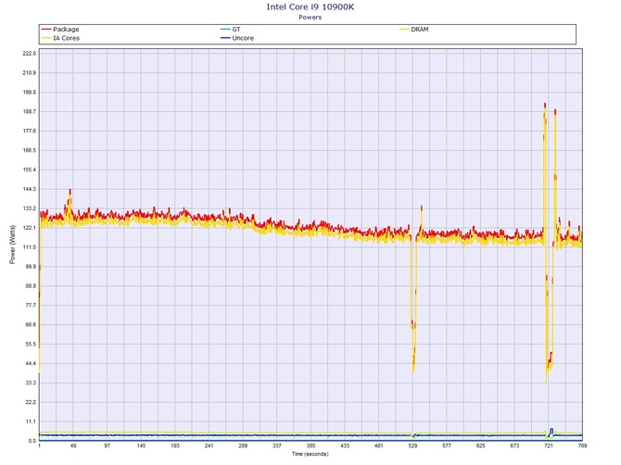The width and height of the screenshot is (621, 465).
Task: Click the 88.8 y-axis value
Action: (31, 286)
